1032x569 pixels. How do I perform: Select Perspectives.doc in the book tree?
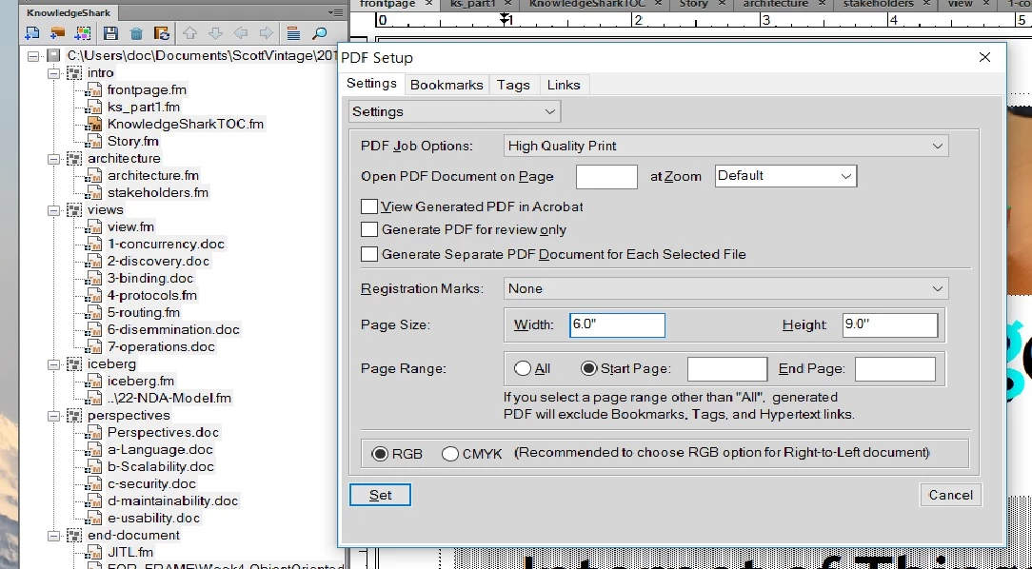(x=163, y=432)
